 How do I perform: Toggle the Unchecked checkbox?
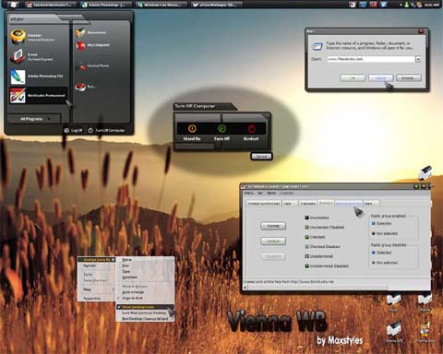306,218
